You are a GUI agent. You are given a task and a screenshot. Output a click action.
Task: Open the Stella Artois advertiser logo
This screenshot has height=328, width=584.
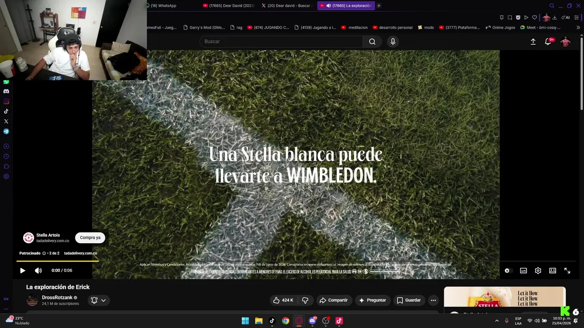28,238
